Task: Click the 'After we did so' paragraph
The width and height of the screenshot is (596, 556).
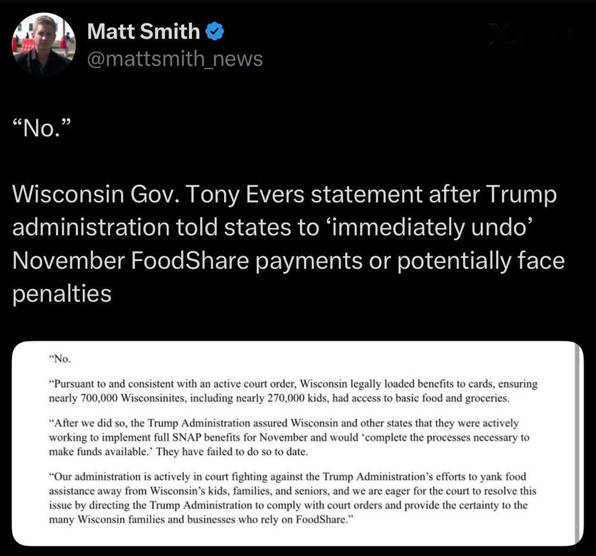Action: pyautogui.click(x=289, y=437)
